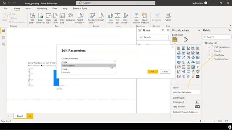Switch to the View ribbon tab
The image size is (232, 130).
(55, 9)
